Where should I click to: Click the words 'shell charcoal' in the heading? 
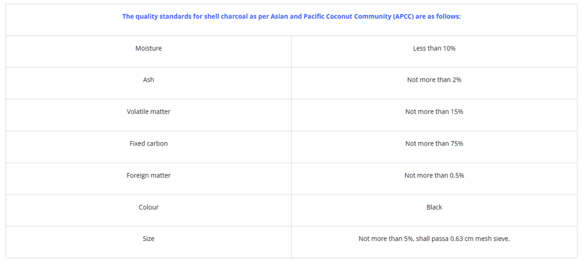click(x=226, y=16)
